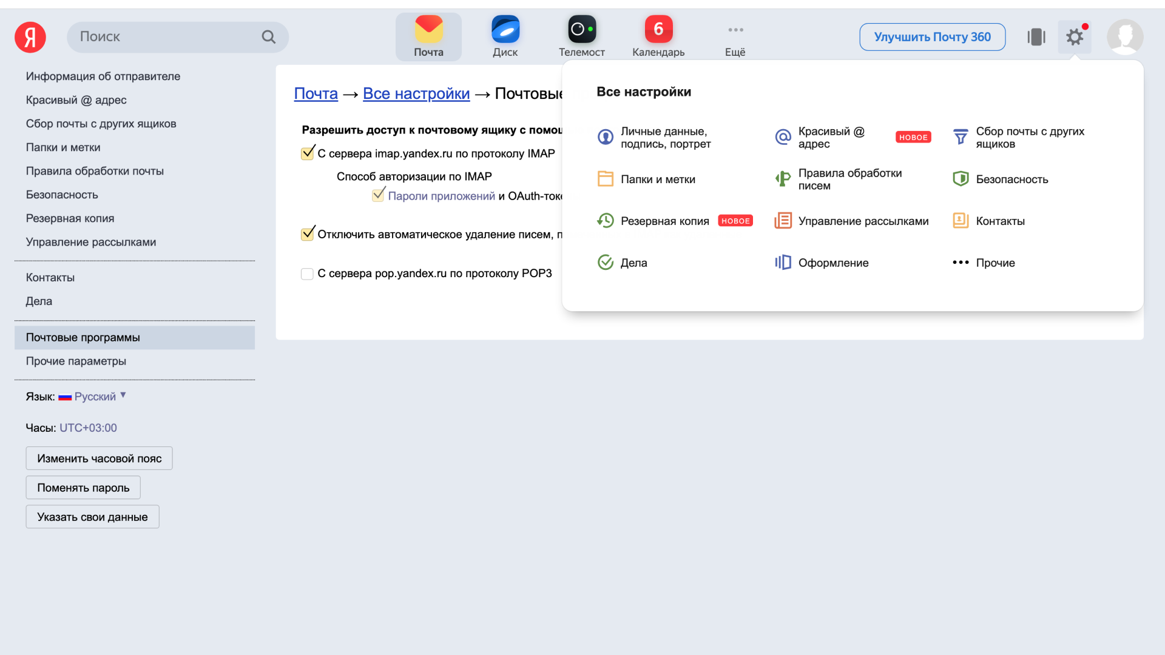
Task: Enable POP3 server access checkbox
Action: click(308, 274)
